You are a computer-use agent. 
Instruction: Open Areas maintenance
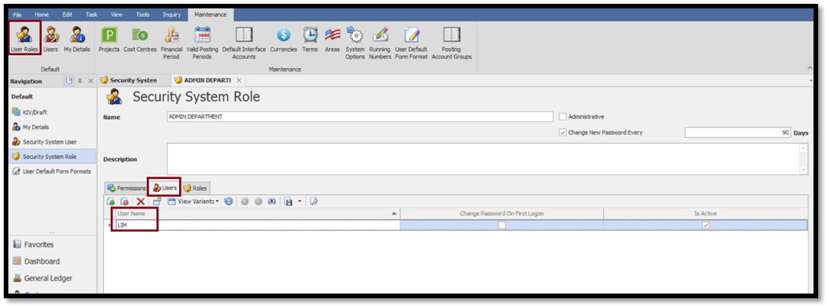coord(332,38)
